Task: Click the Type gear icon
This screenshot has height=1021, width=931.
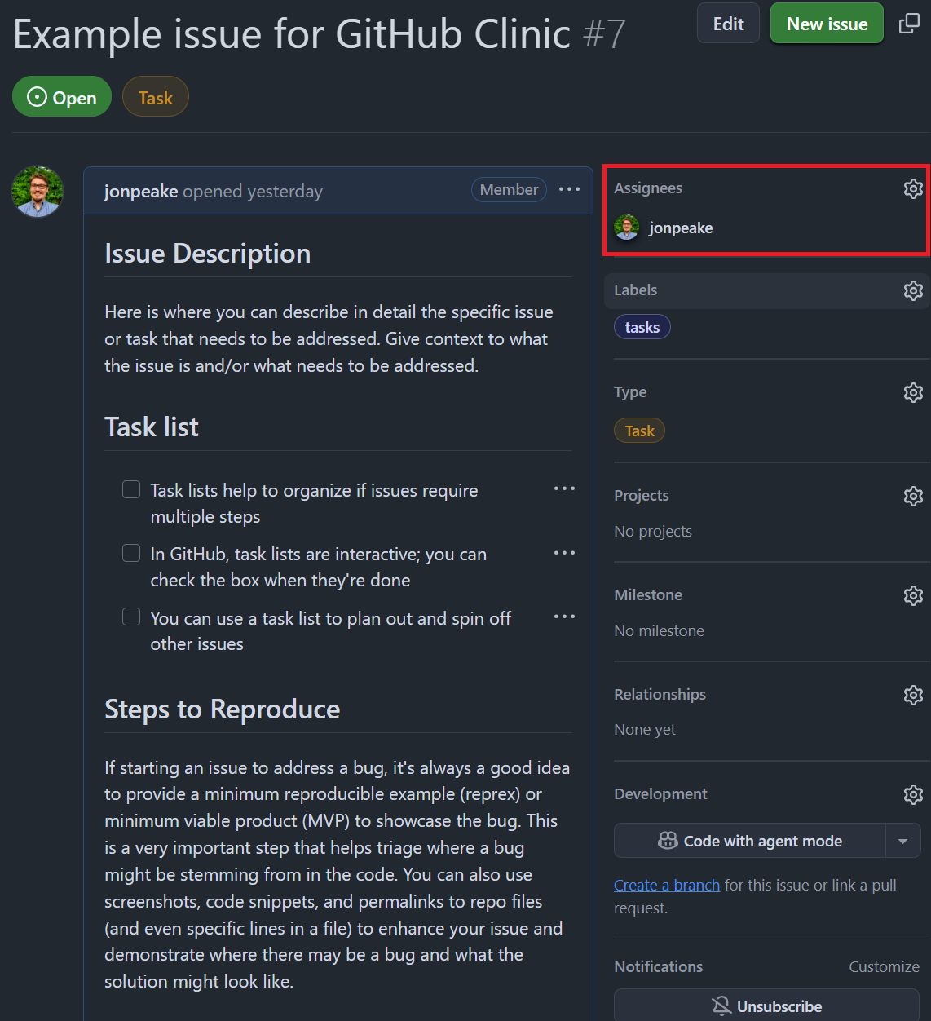Action: pyautogui.click(x=912, y=392)
